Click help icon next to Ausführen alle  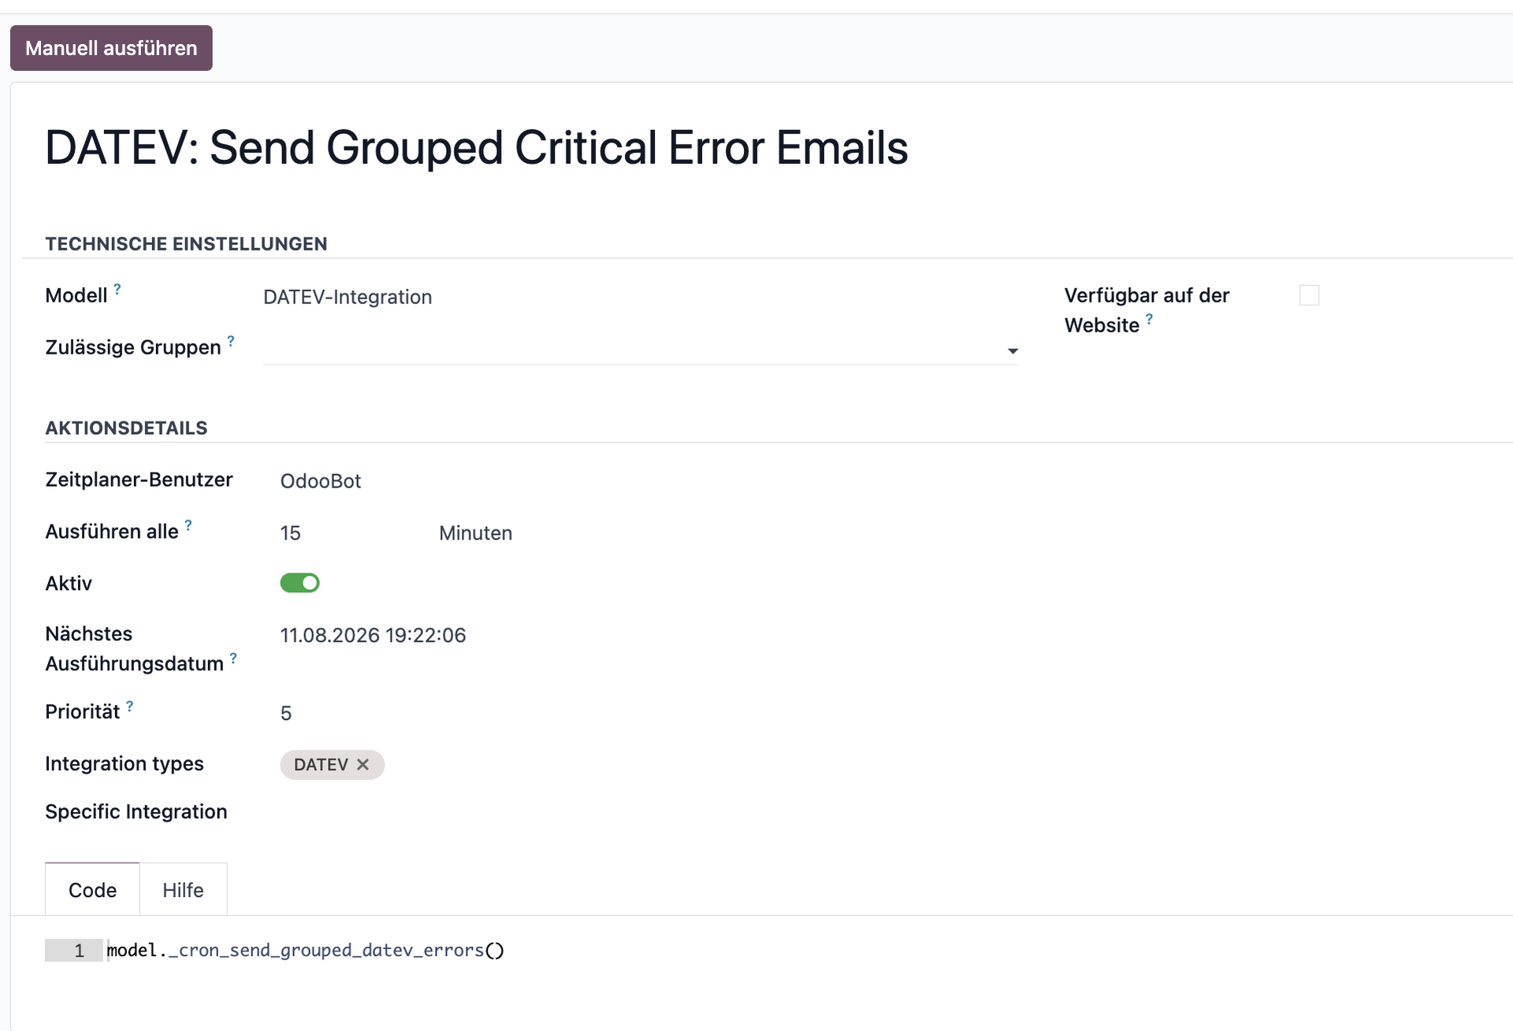[x=188, y=525]
